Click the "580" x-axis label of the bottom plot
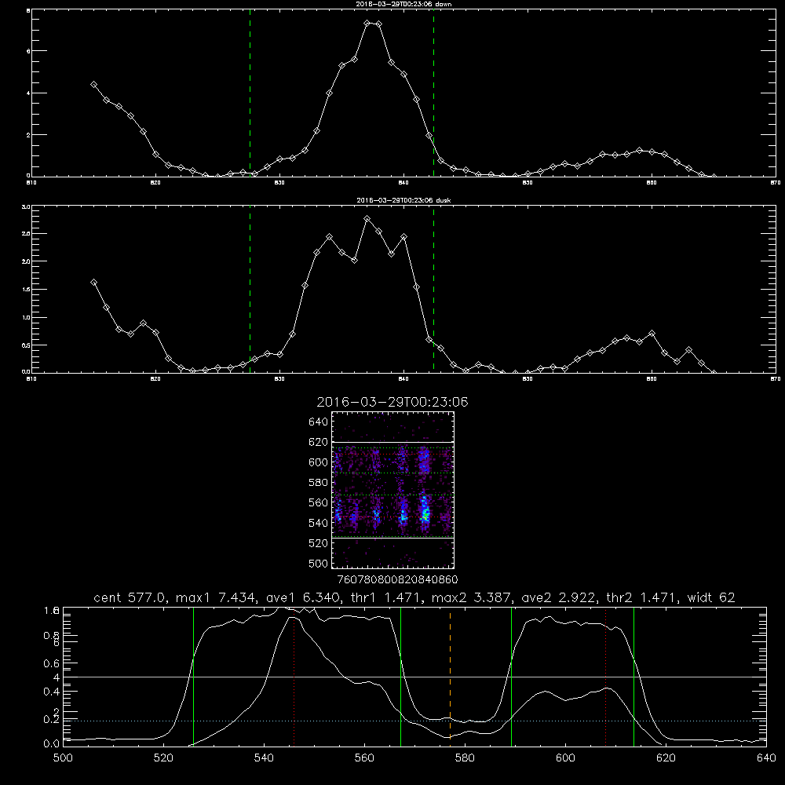Image resolution: width=785 pixels, height=785 pixels. click(x=465, y=758)
